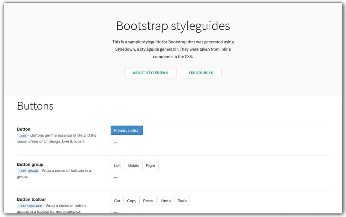Expand the Button toolbar code sample

(x=115, y=212)
